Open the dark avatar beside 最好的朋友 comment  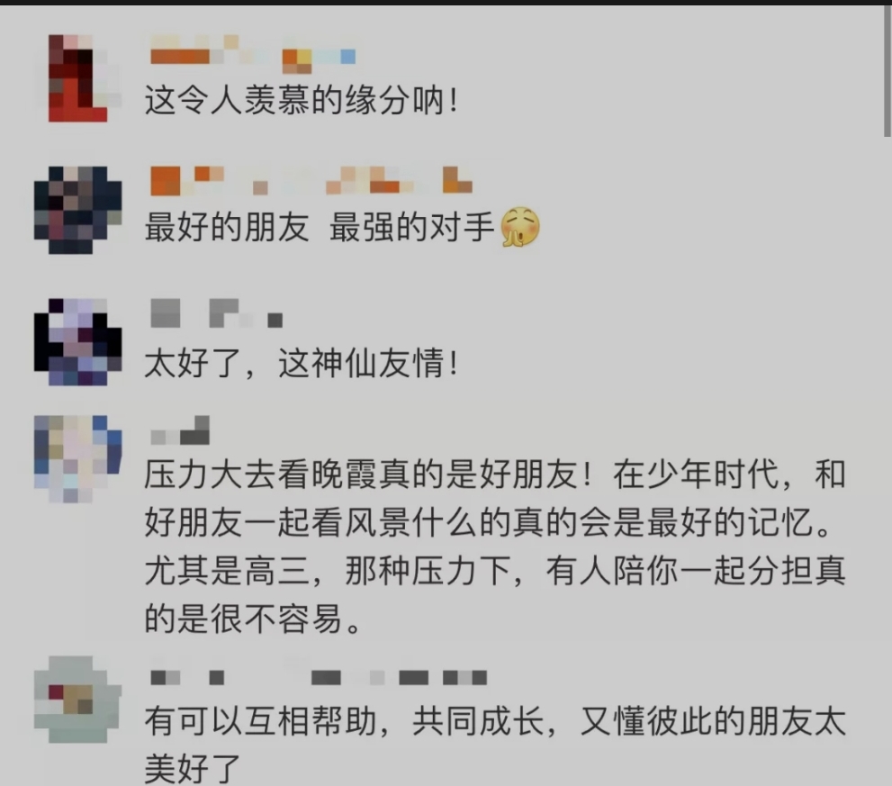tap(78, 210)
